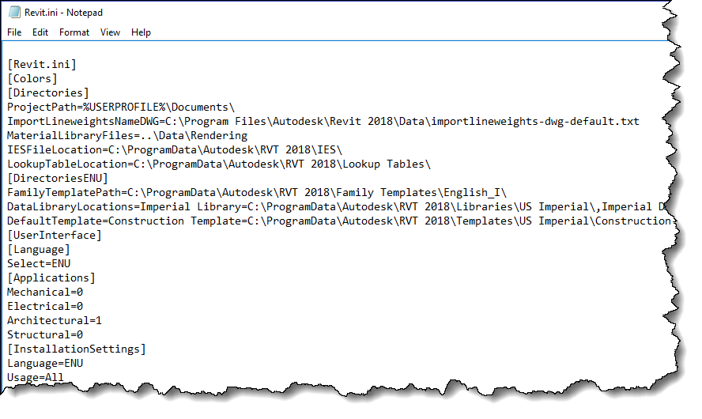Click the [DirectoriesENU] section line
Viewport: 702px width, 419px height.
pos(58,179)
